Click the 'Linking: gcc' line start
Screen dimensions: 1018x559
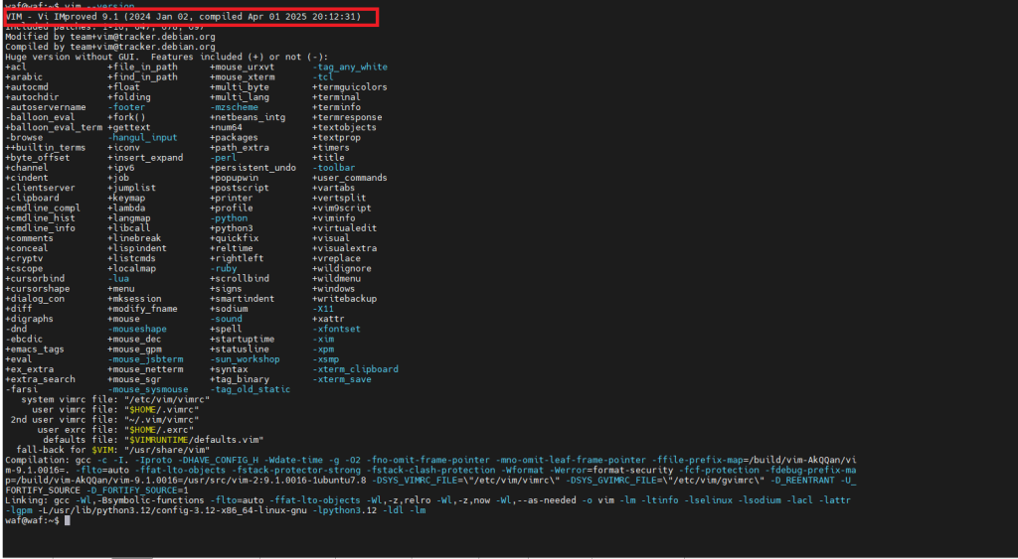coord(37,500)
